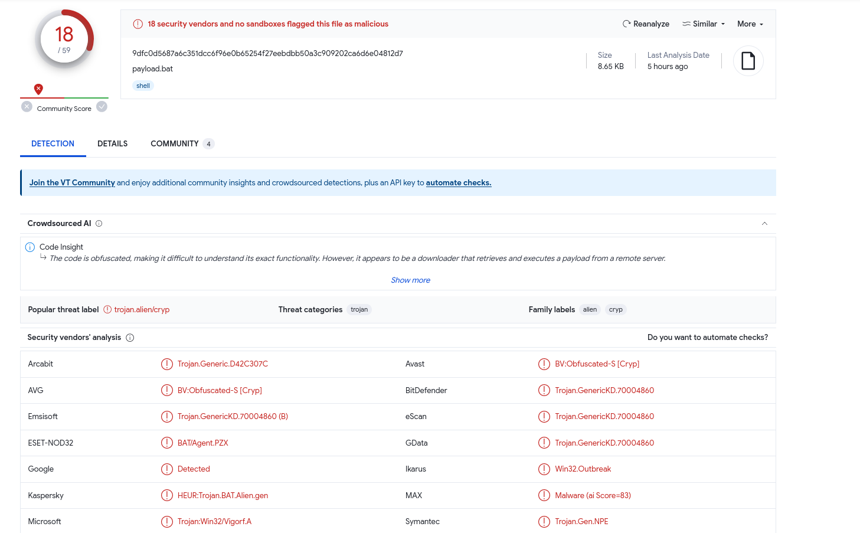Vote malicious with the Community Score X button
Image resolution: width=860 pixels, height=533 pixels.
coord(27,106)
